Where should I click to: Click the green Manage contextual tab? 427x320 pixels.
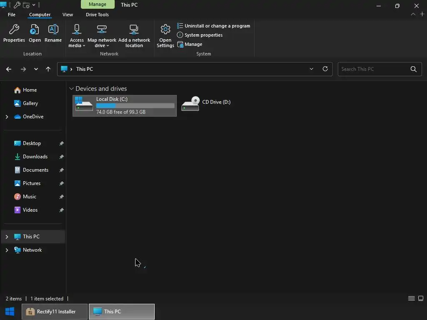pyautogui.click(x=98, y=4)
